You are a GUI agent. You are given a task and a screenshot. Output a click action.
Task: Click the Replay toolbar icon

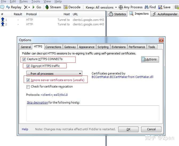pos(8,7)
